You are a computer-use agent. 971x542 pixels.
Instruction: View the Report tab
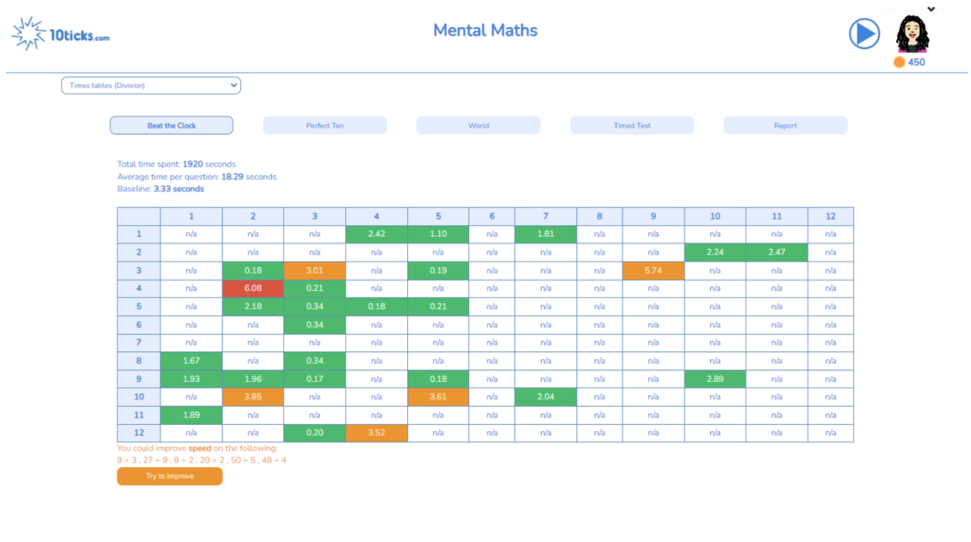[785, 125]
